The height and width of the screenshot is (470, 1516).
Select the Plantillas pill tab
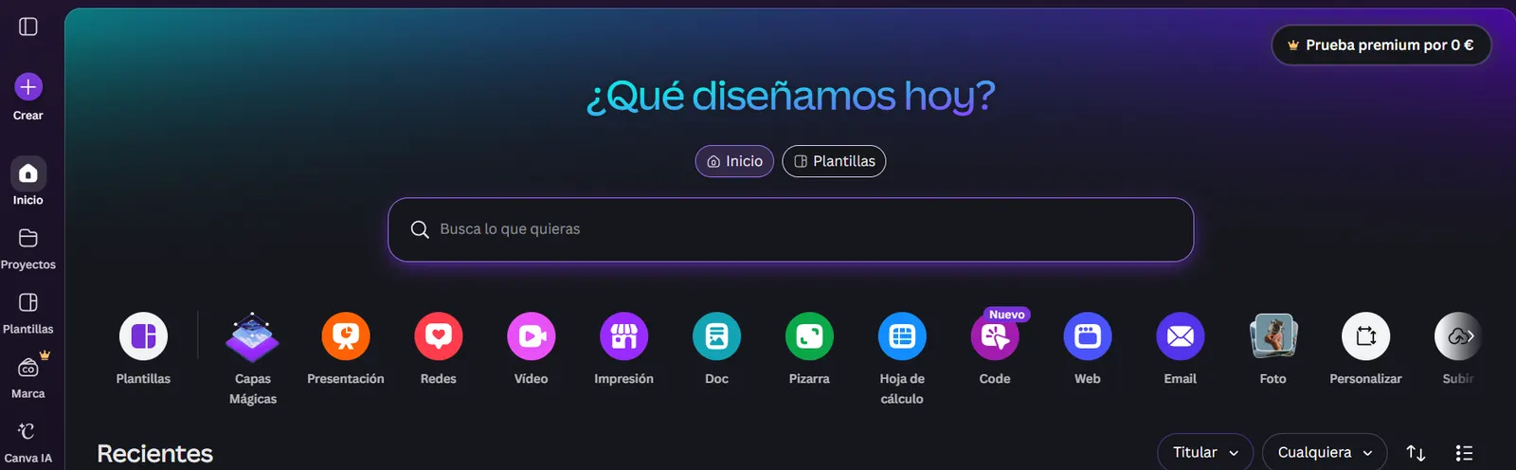coord(834,161)
